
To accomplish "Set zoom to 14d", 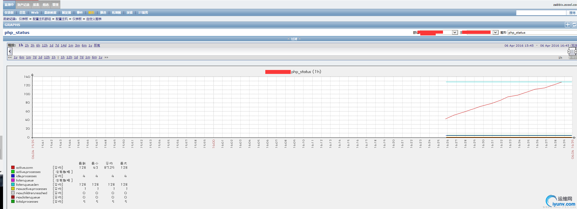I will 64,45.
